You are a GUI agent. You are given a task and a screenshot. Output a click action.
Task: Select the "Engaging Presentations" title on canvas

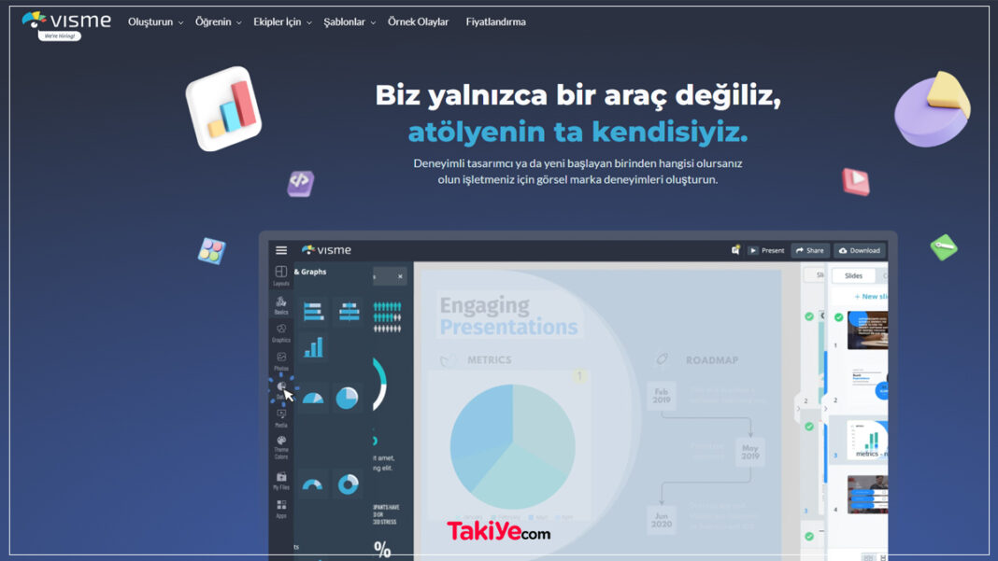coord(508,316)
